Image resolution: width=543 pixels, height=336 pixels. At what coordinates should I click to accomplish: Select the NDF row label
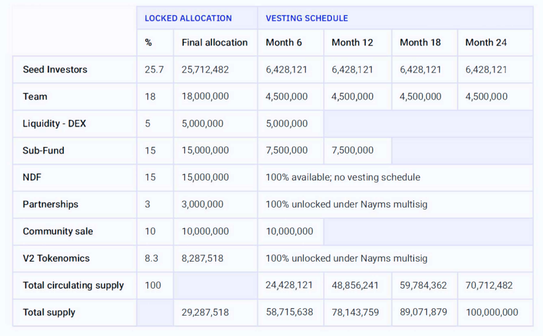tap(32, 177)
